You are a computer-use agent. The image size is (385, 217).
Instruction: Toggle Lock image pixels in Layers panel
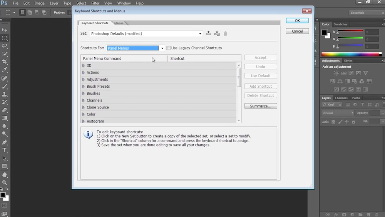point(340,122)
